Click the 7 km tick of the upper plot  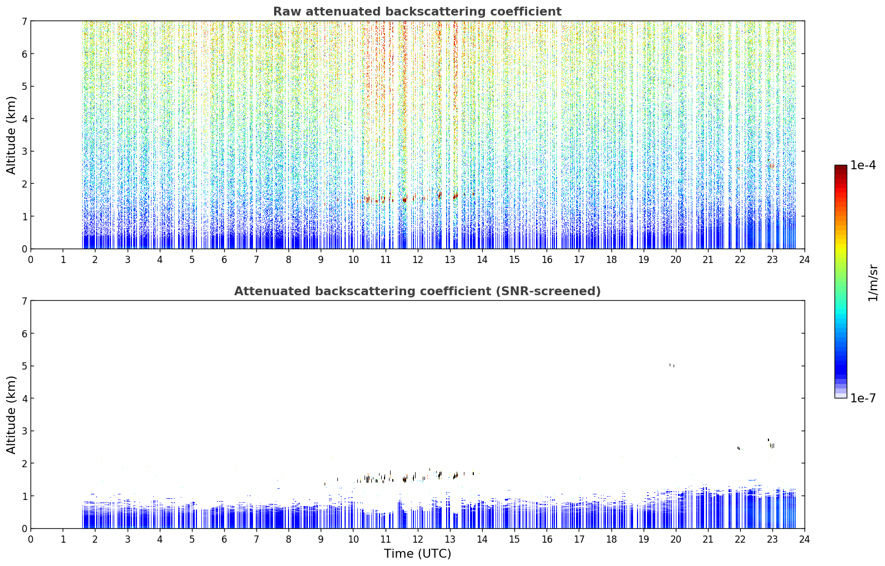24,21
